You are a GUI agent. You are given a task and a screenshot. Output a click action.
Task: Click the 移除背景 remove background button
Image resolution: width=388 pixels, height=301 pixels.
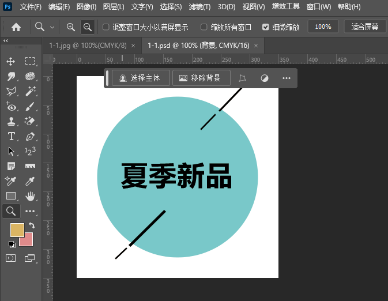201,78
